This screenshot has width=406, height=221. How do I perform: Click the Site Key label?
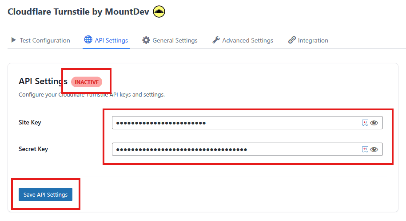pyautogui.click(x=30, y=122)
